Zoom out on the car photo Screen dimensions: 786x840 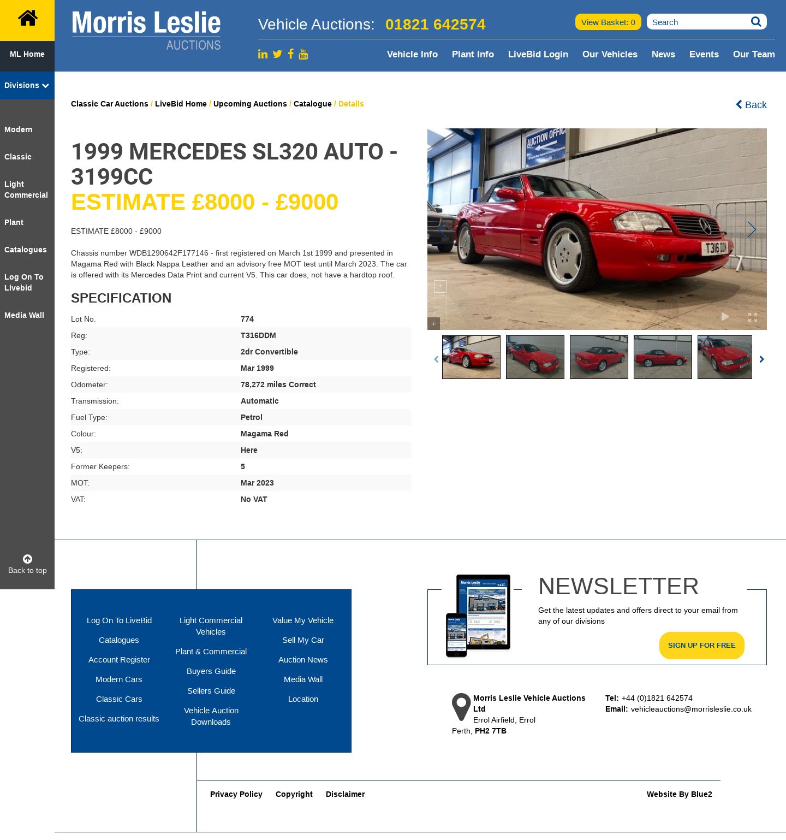pyautogui.click(x=440, y=301)
